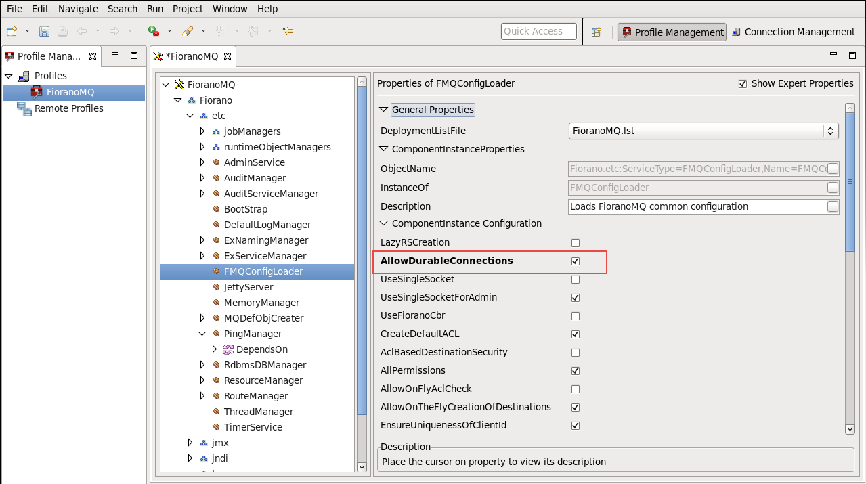The image size is (866, 484).
Task: Click the Save toolbar icon
Action: point(44,31)
